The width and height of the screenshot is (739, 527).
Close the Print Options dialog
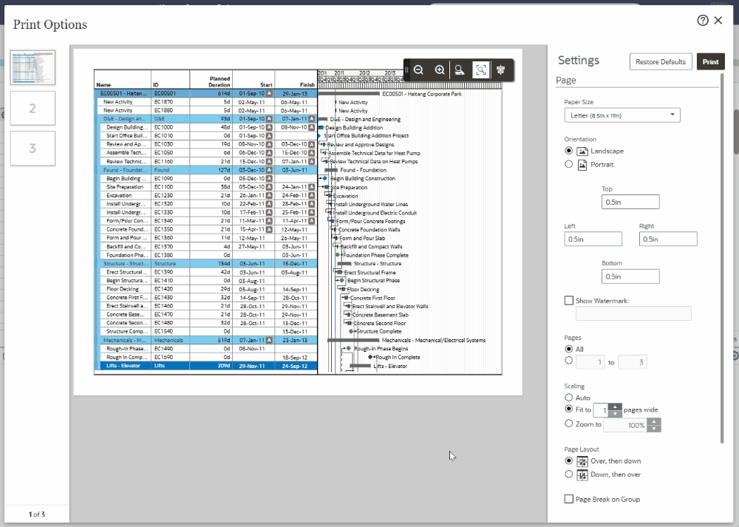(718, 20)
